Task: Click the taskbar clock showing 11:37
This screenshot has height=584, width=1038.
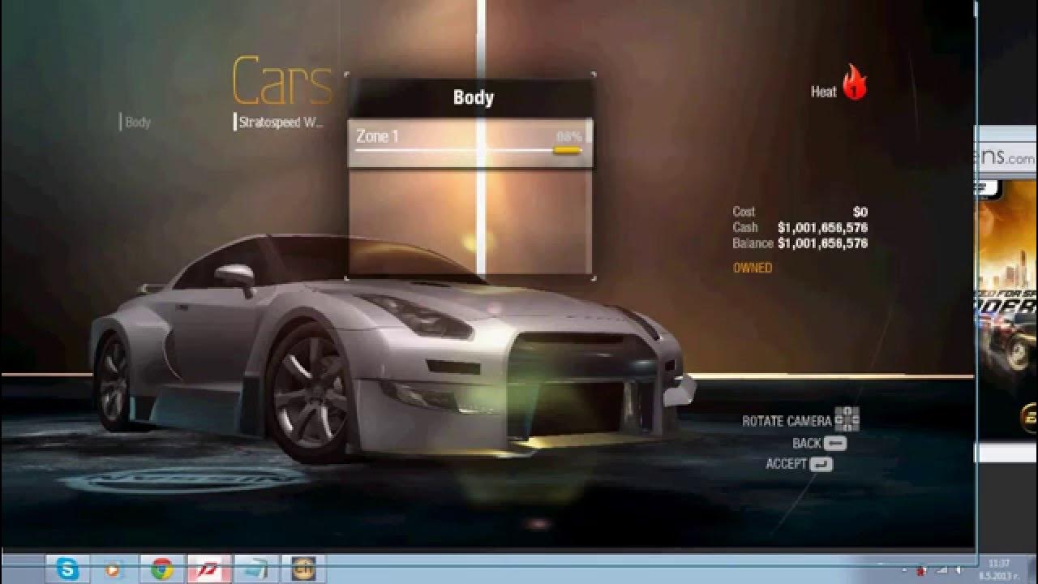Action: (1000, 569)
